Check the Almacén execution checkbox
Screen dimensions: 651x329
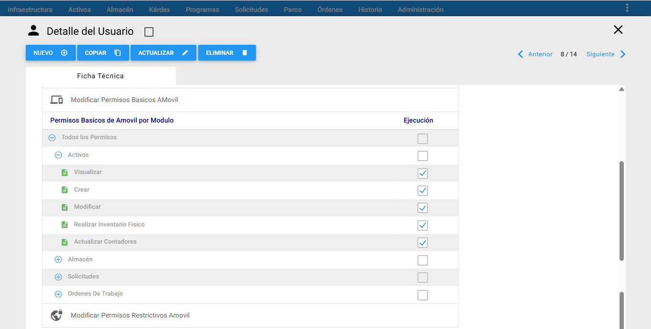(x=423, y=260)
